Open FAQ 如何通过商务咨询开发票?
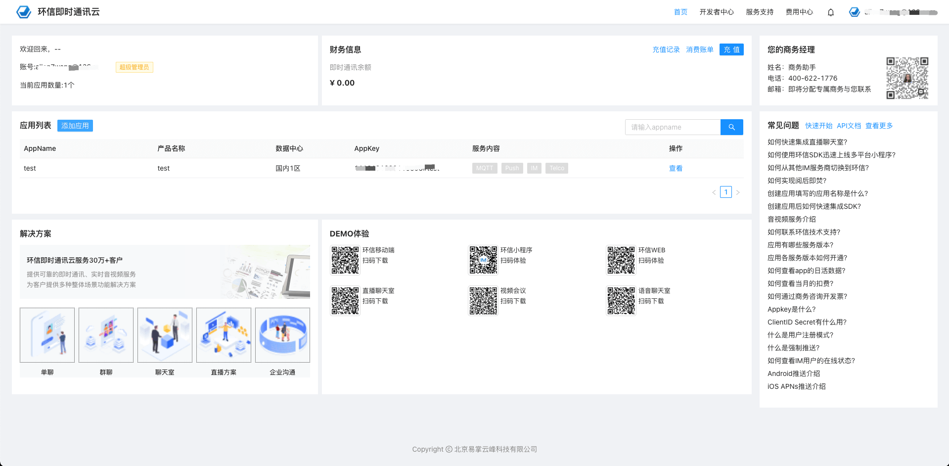 pyautogui.click(x=807, y=296)
